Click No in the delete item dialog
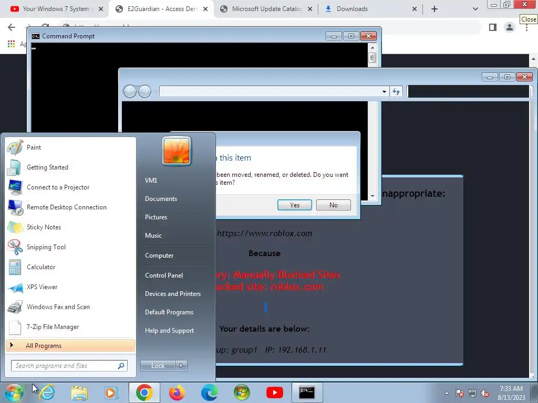The width and height of the screenshot is (538, 403). (334, 205)
